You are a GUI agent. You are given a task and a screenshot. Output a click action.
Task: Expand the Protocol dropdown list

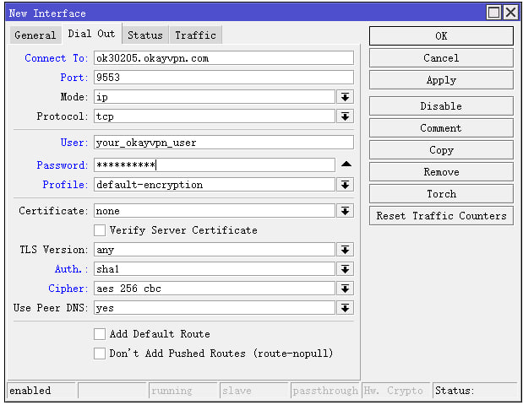(x=346, y=116)
